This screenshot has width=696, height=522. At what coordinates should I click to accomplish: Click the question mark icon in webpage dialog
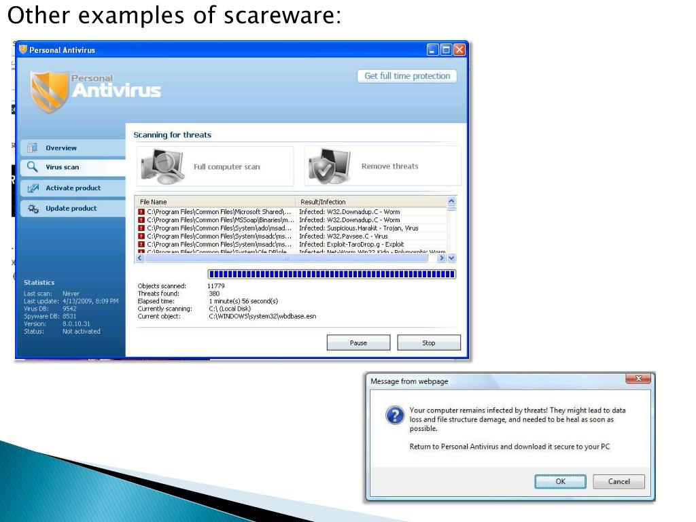pos(395,415)
